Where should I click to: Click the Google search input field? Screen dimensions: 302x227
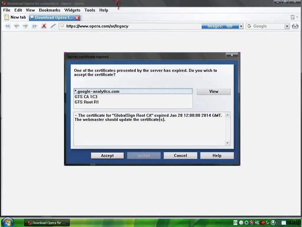tap(268, 26)
